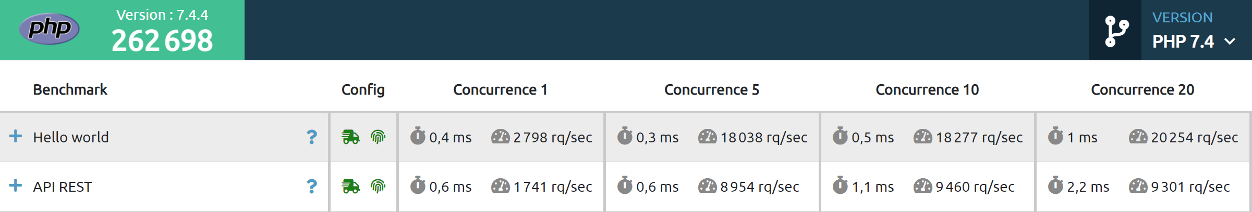
Task: Click the Concurrence 1 column header
Action: (500, 90)
